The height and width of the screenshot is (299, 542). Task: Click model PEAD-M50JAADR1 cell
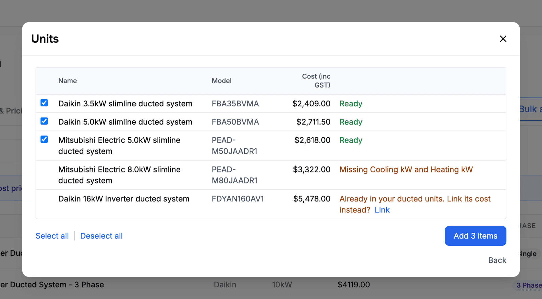coord(234,146)
